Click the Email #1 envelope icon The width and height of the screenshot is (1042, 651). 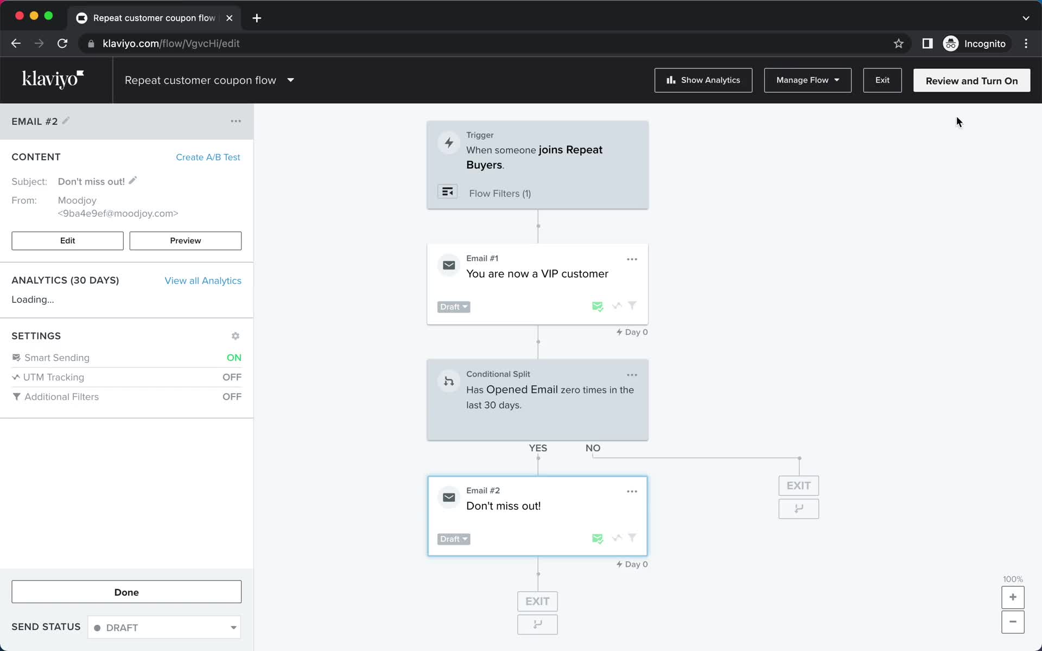click(449, 265)
